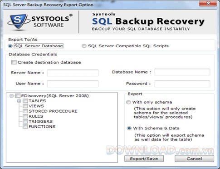Screen dimensions: 220x169
Task: Select EDiscovery(SQL Server 2008) root label
Action: click(x=55, y=96)
